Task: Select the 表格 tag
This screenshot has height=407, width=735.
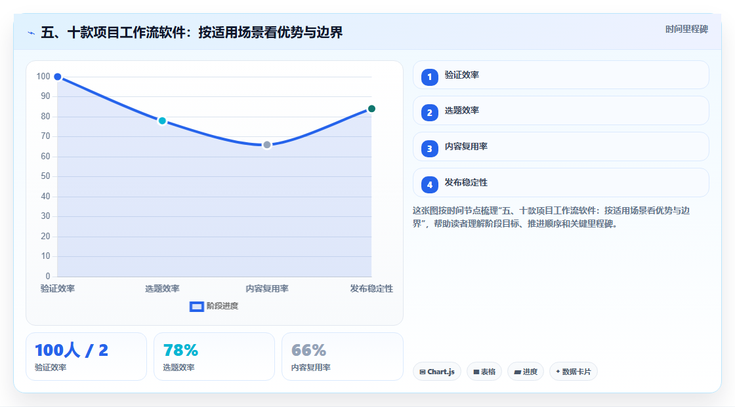Action: (x=484, y=372)
